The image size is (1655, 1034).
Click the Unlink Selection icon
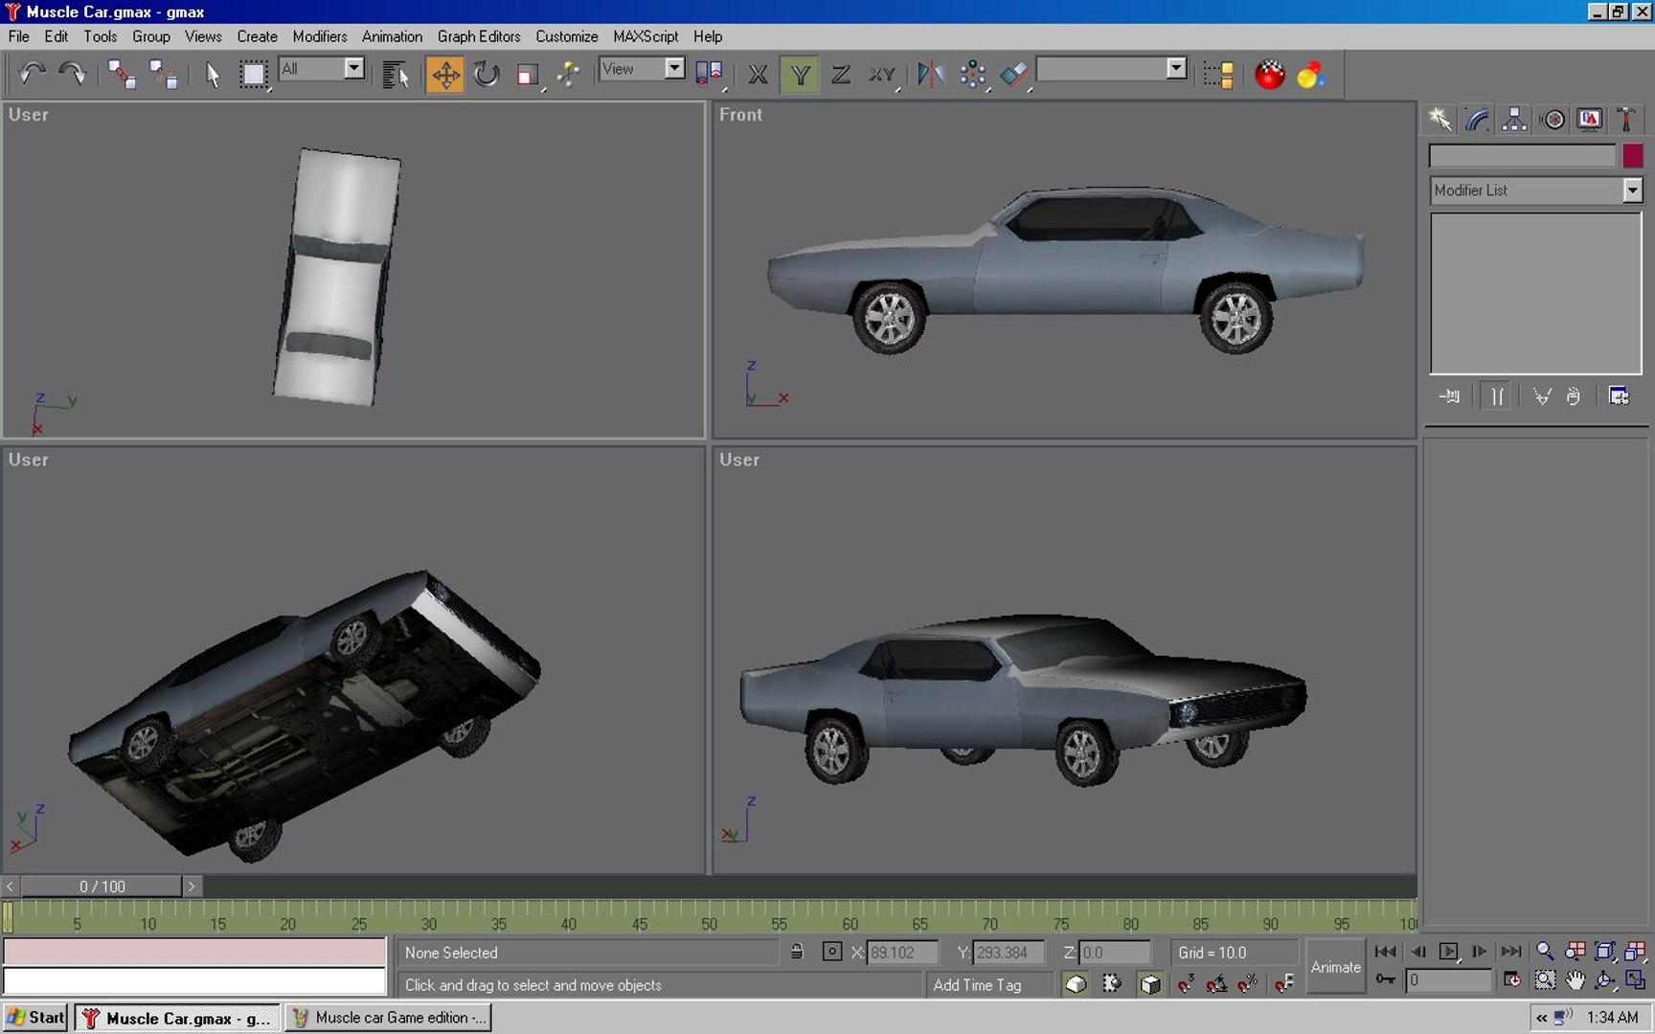point(163,74)
